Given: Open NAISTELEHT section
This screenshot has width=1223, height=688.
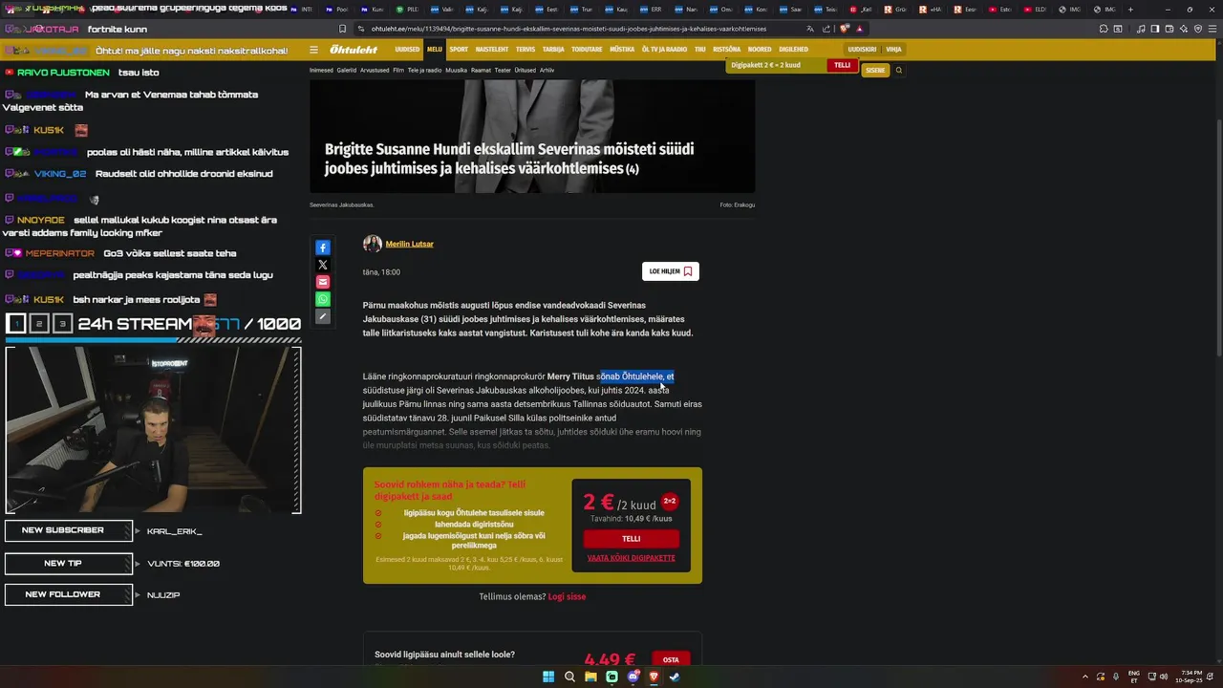Looking at the screenshot, I should (492, 50).
